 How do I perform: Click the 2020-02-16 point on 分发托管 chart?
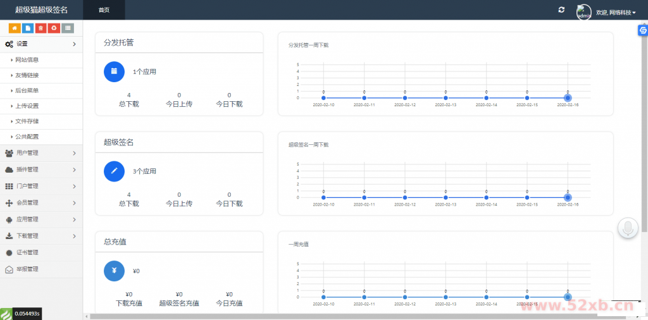568,98
